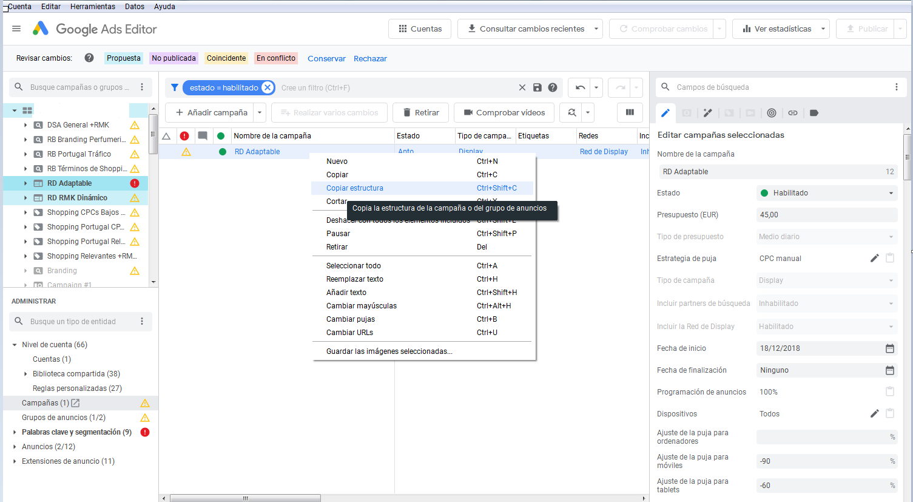Open the review changes help icon
913x502 pixels.
pos(89,58)
